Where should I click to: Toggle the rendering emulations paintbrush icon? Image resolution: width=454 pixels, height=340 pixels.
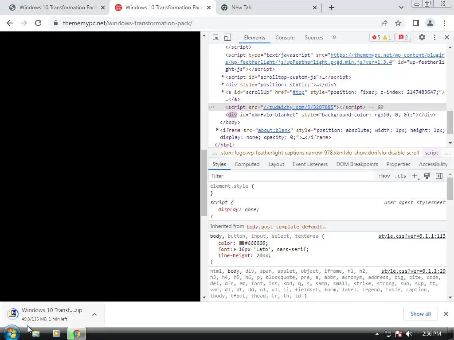point(427,176)
